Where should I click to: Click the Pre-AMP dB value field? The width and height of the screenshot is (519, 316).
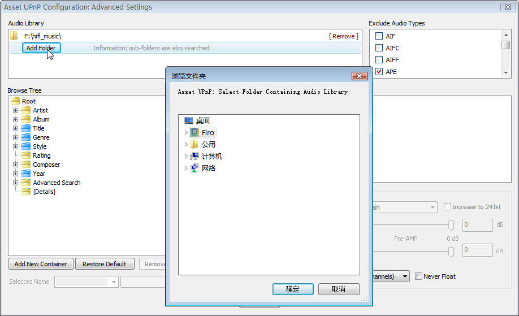tap(477, 250)
